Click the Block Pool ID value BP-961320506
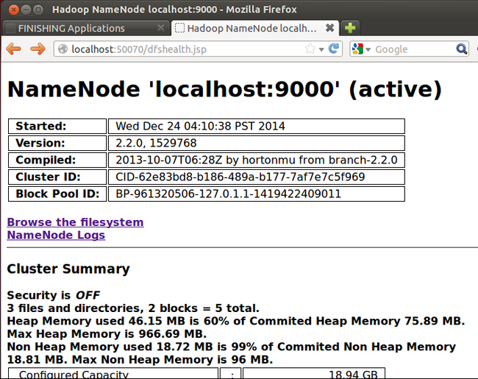The height and width of the screenshot is (379, 478). pyautogui.click(x=228, y=194)
